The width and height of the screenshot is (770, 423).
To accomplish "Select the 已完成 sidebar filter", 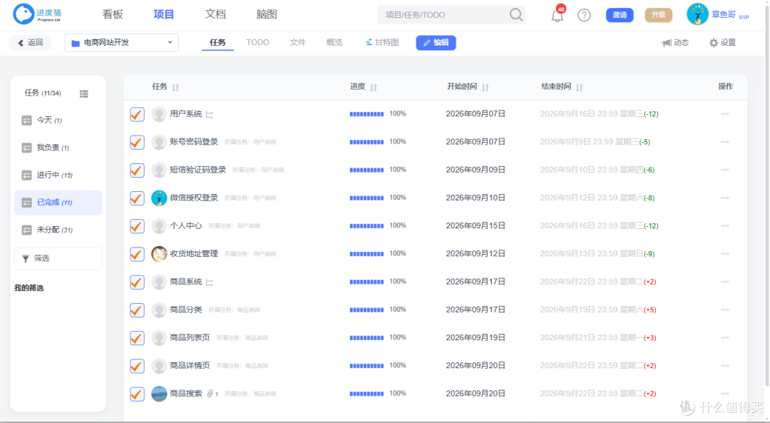I will click(58, 203).
